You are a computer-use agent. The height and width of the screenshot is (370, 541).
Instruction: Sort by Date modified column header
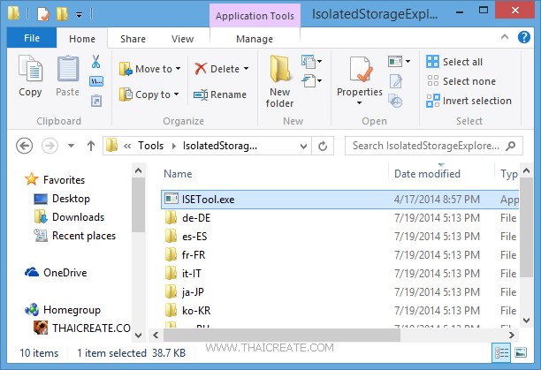point(427,174)
